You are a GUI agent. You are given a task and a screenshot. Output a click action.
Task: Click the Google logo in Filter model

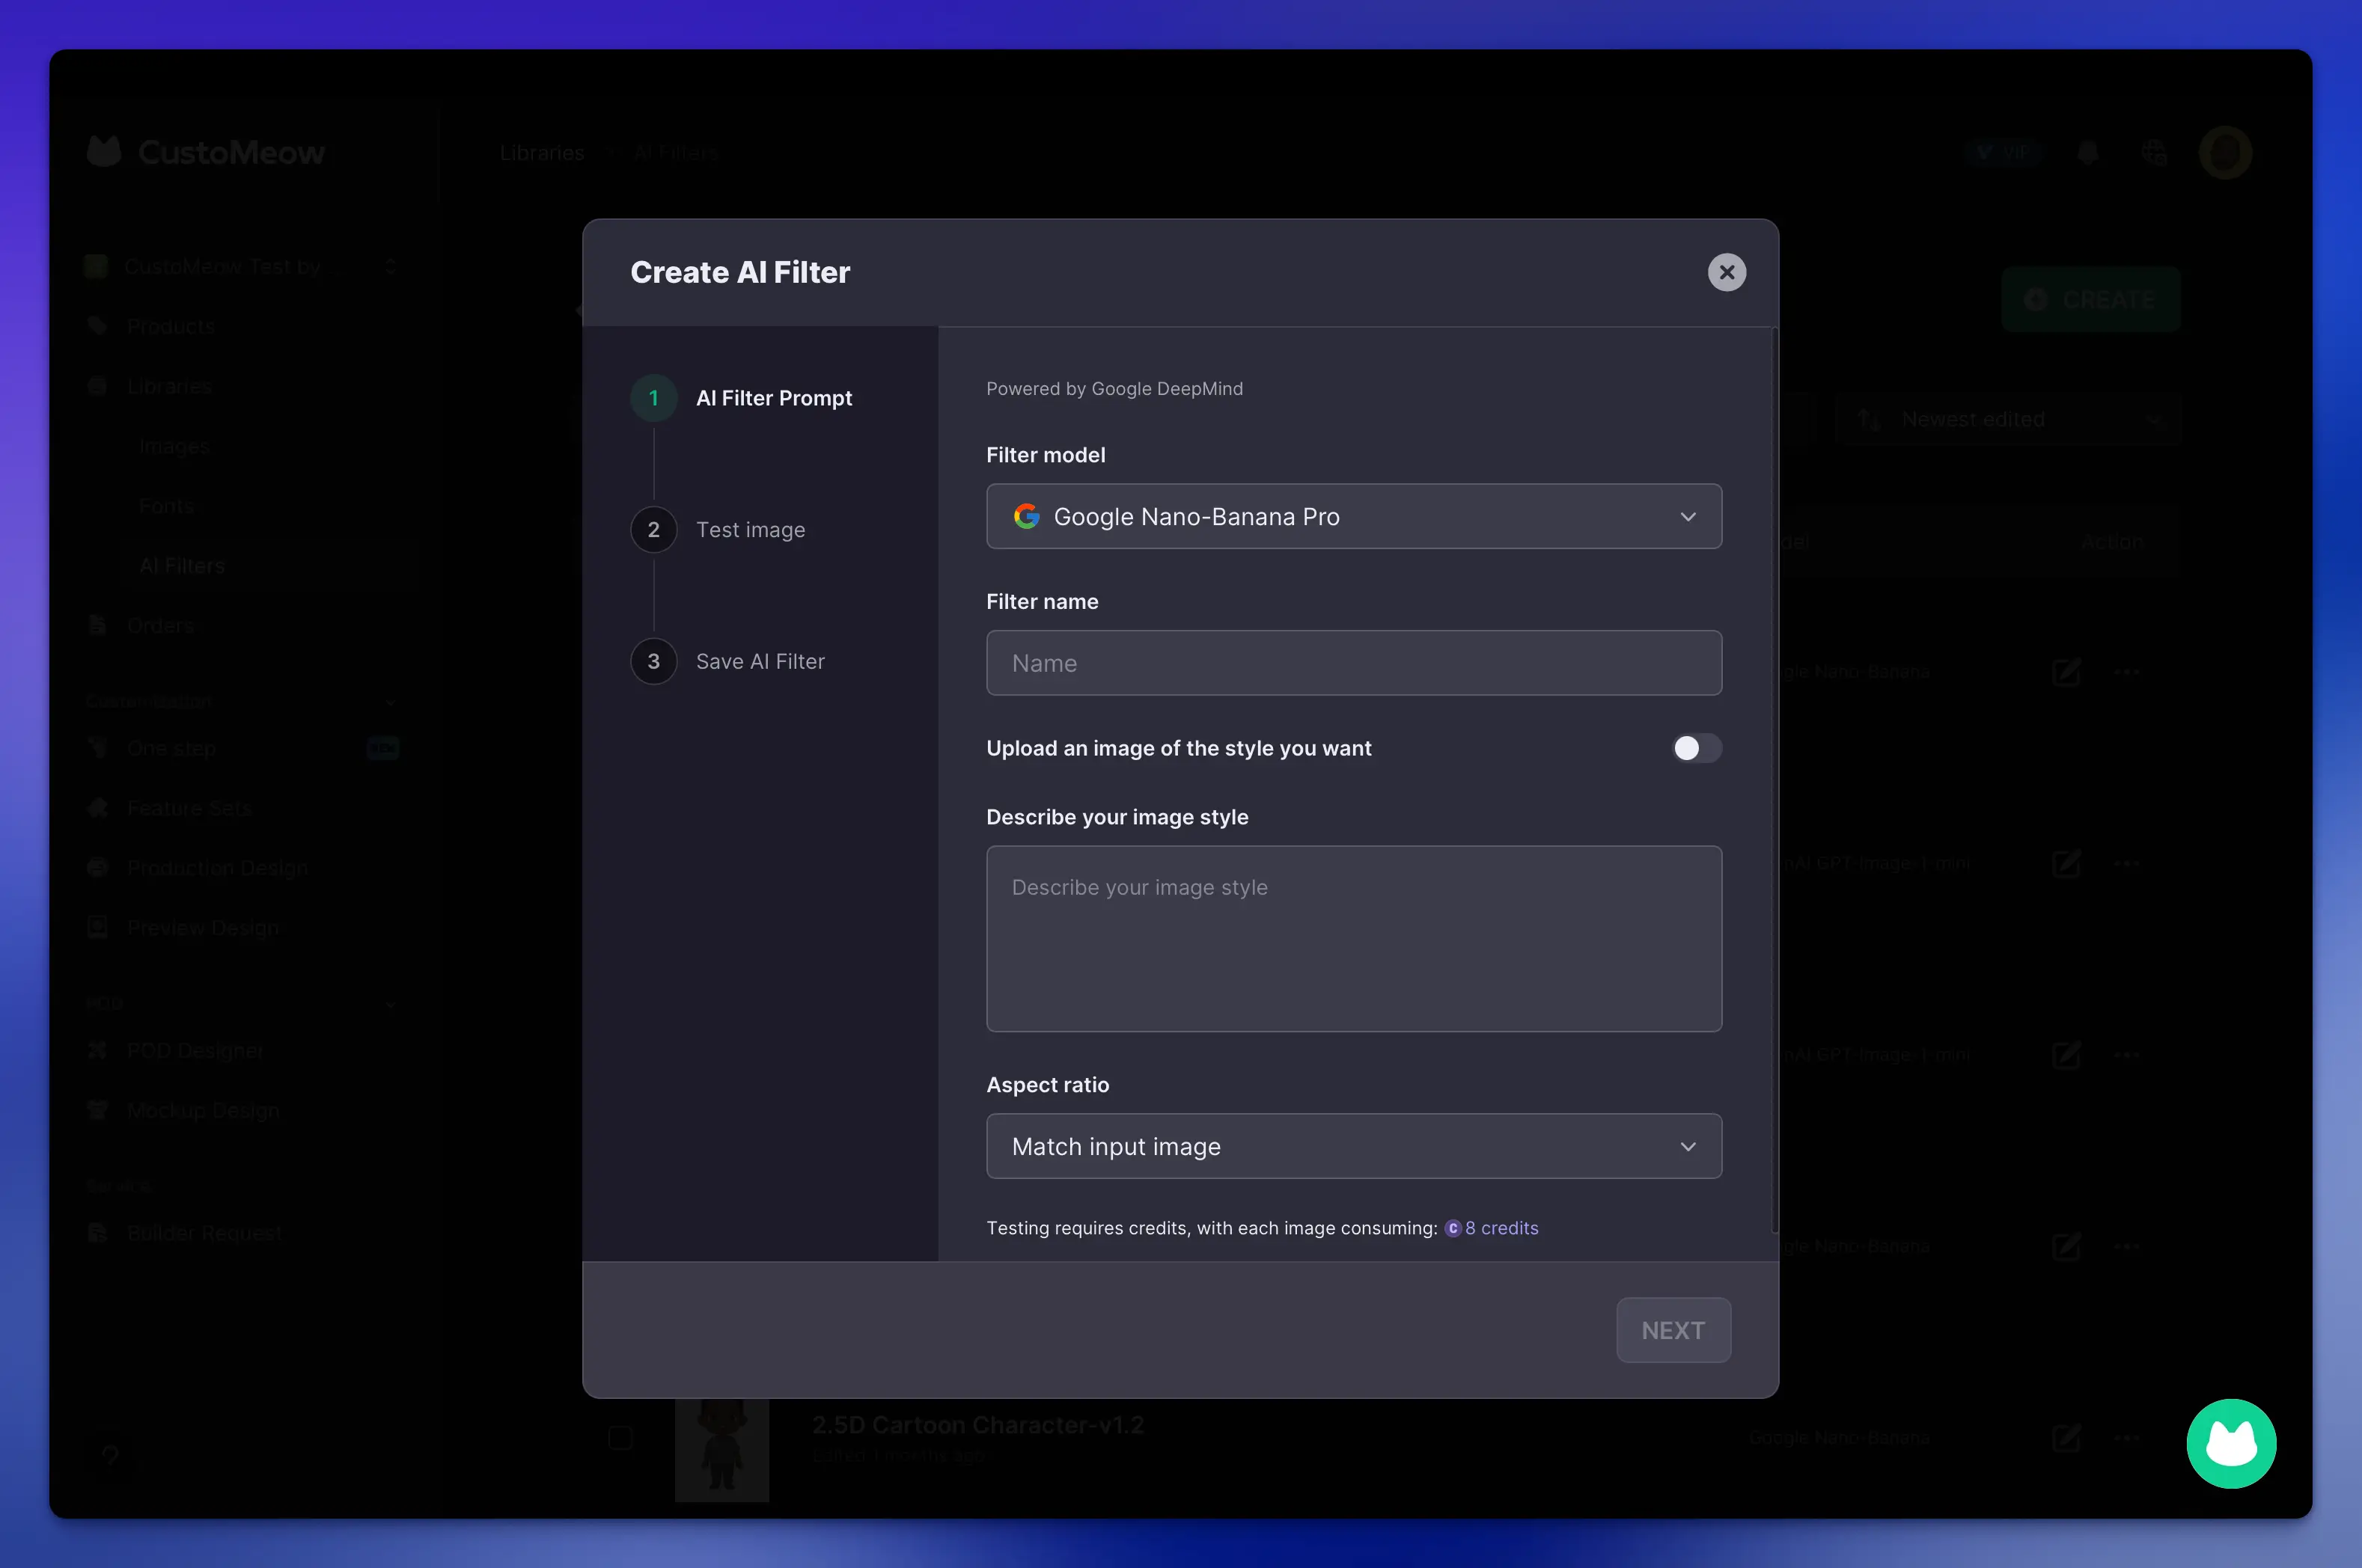(x=1026, y=516)
